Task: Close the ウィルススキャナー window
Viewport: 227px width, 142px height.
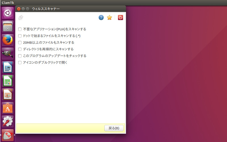Action: (x=19, y=9)
